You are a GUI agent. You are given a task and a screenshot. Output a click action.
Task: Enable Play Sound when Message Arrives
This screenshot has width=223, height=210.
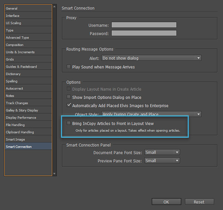point(69,67)
